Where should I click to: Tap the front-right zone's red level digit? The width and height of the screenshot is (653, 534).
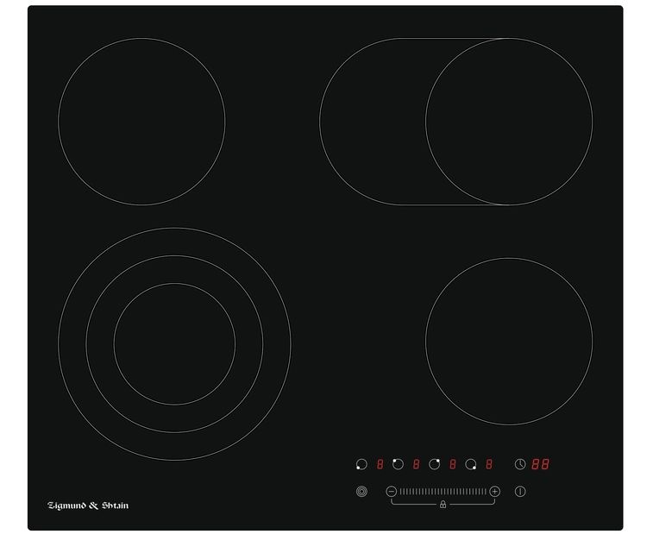[489, 464]
